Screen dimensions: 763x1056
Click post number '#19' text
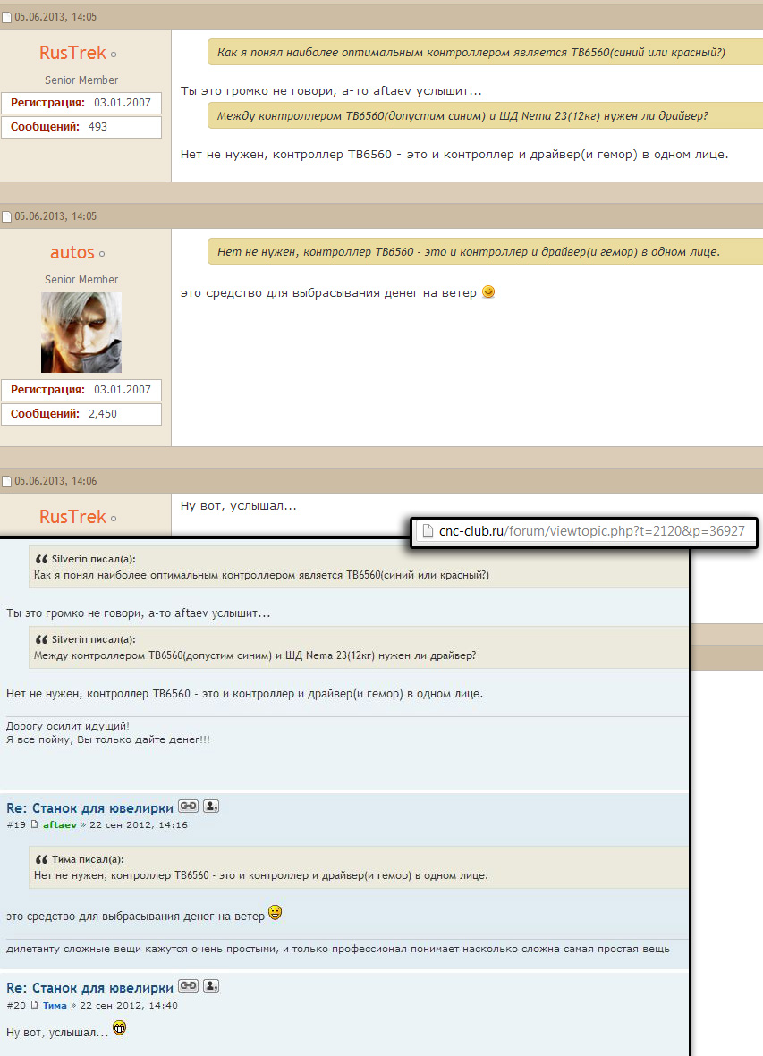coord(15,825)
